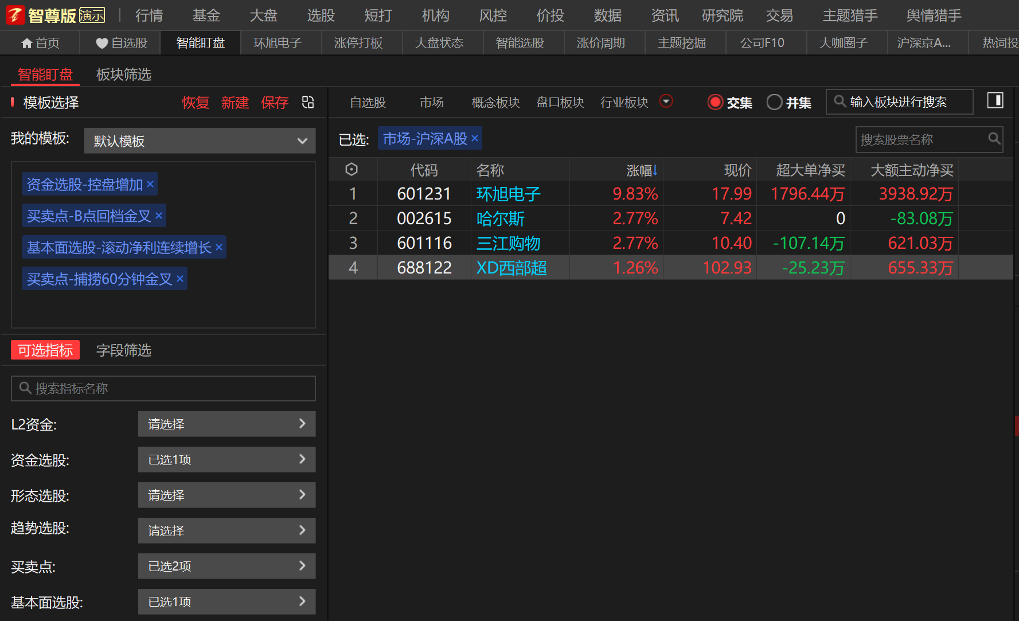Toggle the side panel layout icon

(995, 101)
